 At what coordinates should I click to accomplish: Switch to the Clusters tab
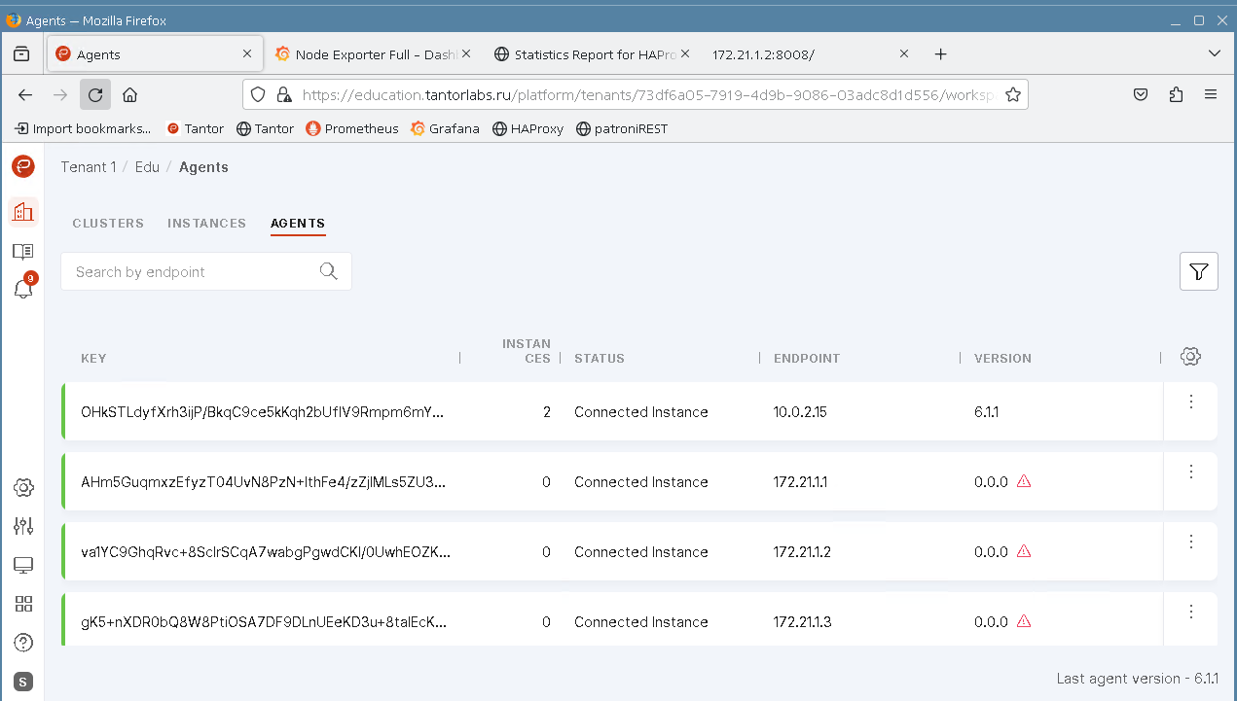108,224
